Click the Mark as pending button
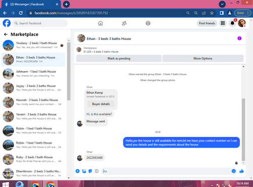253x187 pixels. (119, 59)
